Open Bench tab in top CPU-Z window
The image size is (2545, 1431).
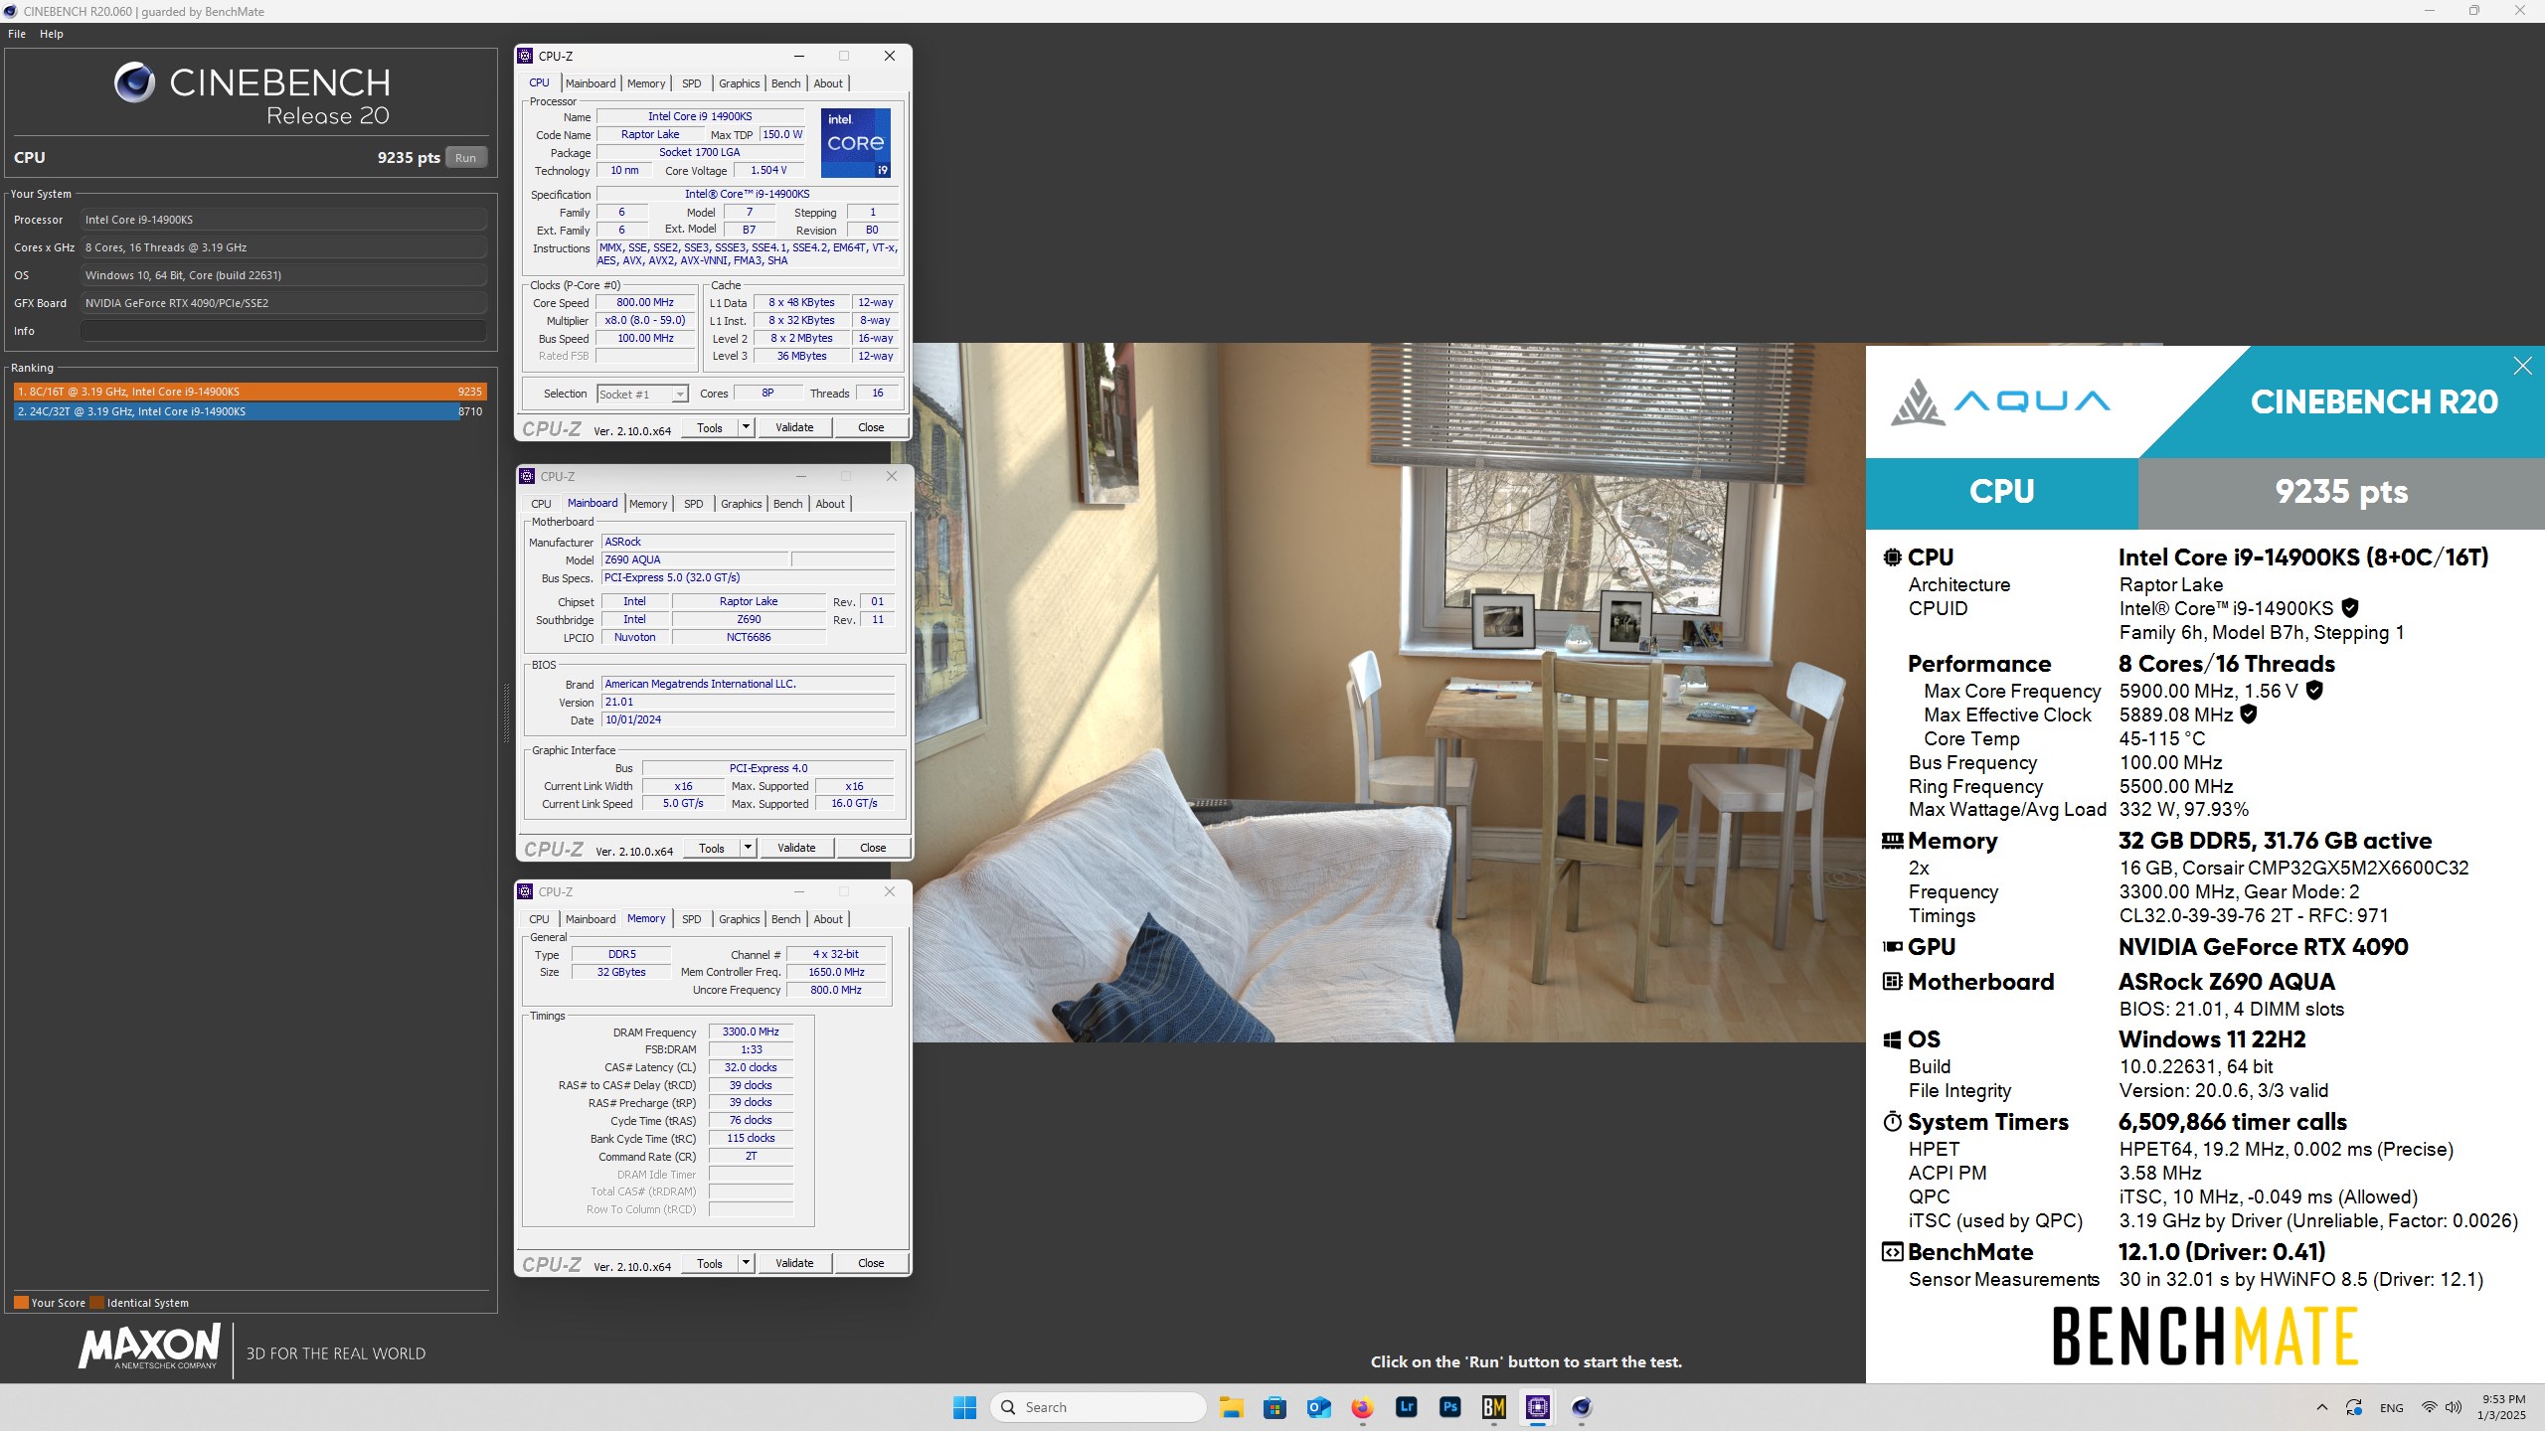tap(786, 83)
